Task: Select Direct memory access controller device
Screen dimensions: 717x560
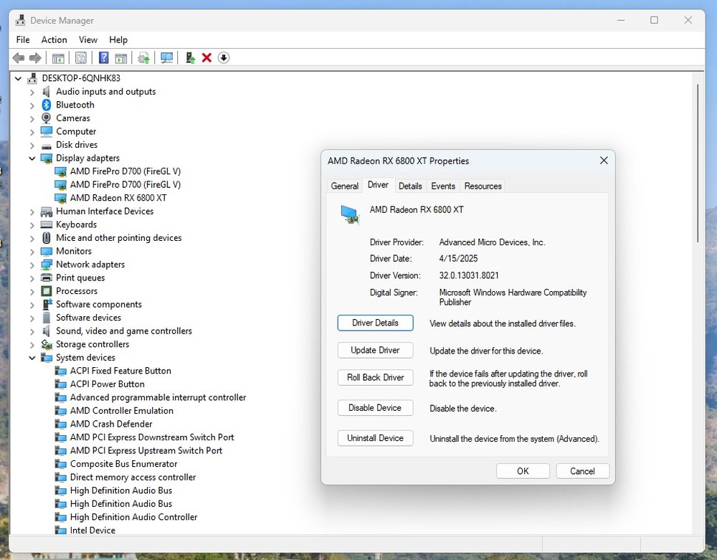Action: click(133, 477)
